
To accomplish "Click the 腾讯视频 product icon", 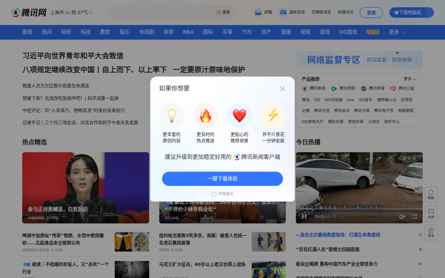I will (334, 89).
